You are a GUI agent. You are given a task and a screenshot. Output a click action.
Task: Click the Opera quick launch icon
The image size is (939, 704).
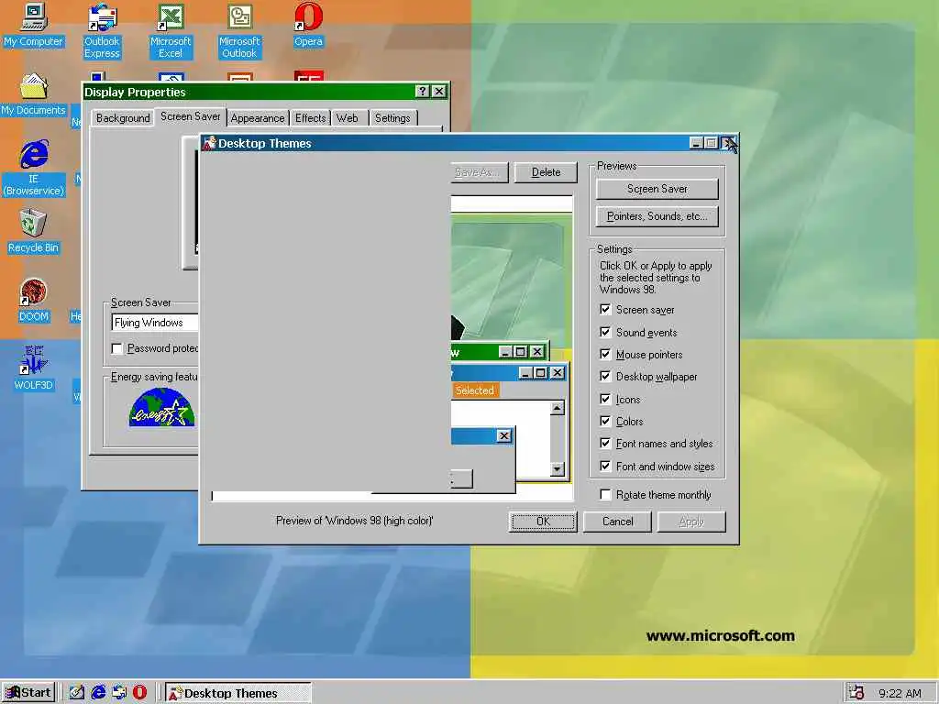pyautogui.click(x=139, y=693)
